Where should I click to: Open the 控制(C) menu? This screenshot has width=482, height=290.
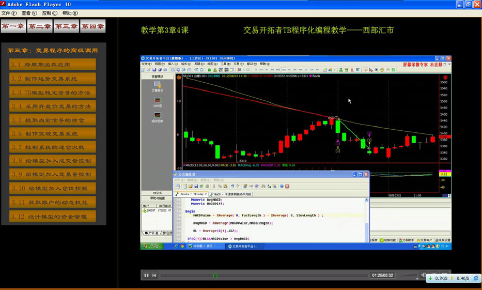coord(50,13)
